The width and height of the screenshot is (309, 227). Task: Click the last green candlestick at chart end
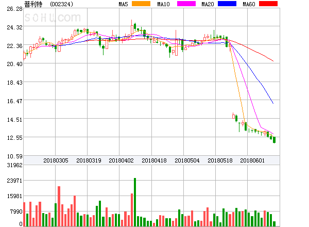pos(274,140)
